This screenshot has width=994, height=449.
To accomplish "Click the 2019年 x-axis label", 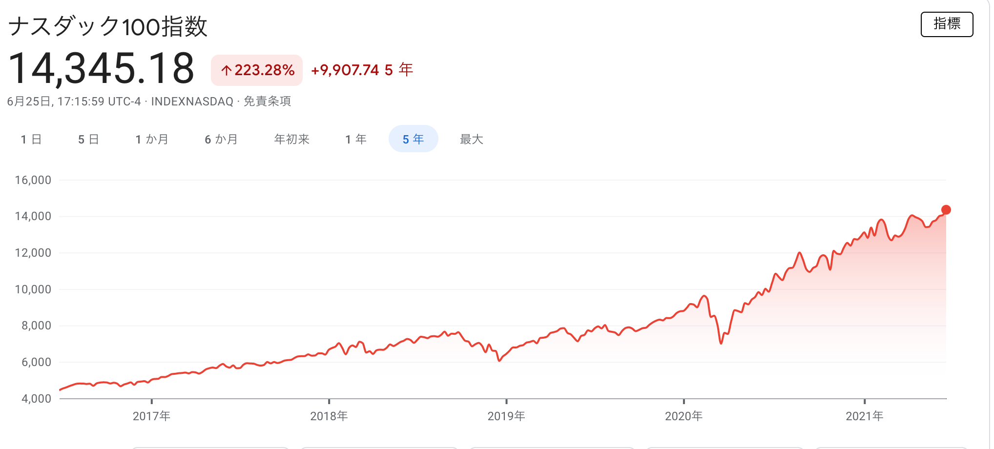I will (506, 416).
